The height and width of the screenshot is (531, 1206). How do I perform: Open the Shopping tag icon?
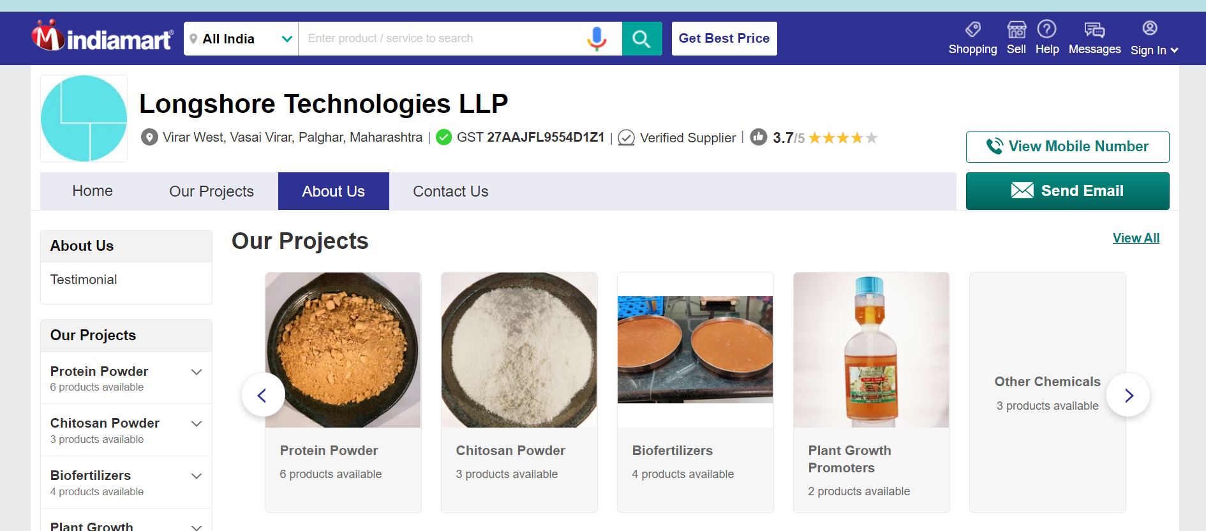tap(972, 30)
